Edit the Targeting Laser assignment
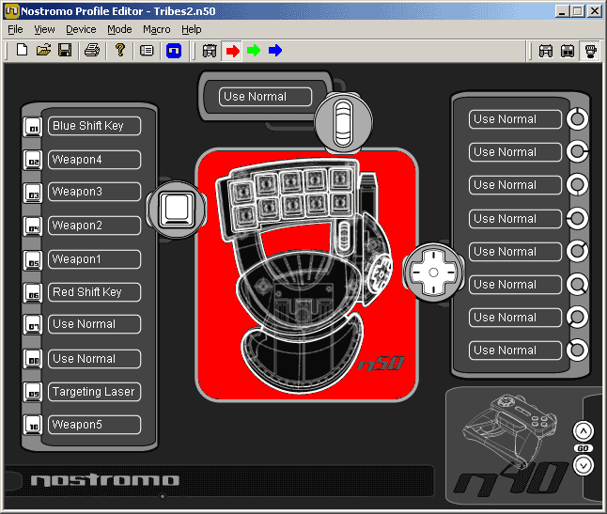This screenshot has height=514, width=607. click(95, 392)
